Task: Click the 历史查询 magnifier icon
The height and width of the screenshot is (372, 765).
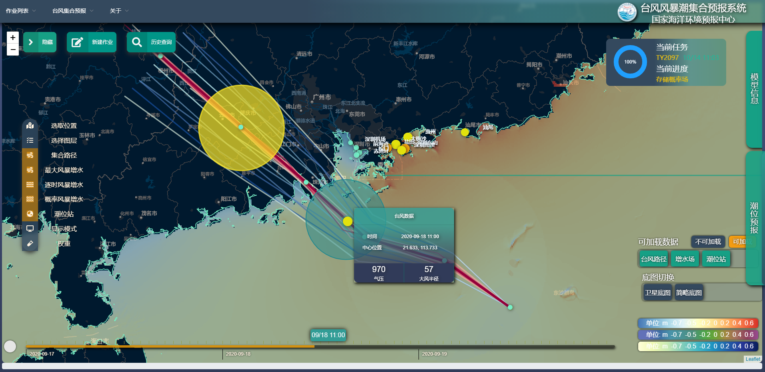Action: 137,42
